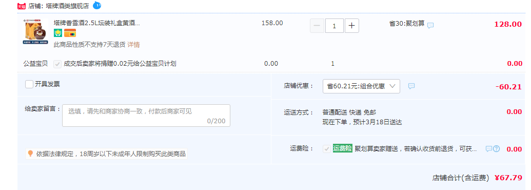Toggle the 运费险 shipping insurance checkbox
531x190 pixels.
(x=327, y=149)
